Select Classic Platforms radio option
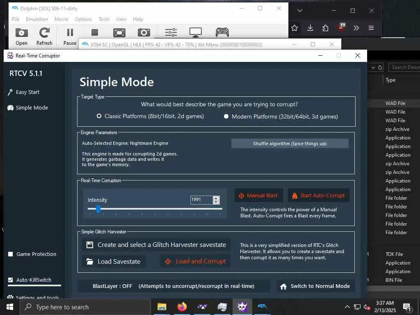This screenshot has width=420, height=315. 99,116
